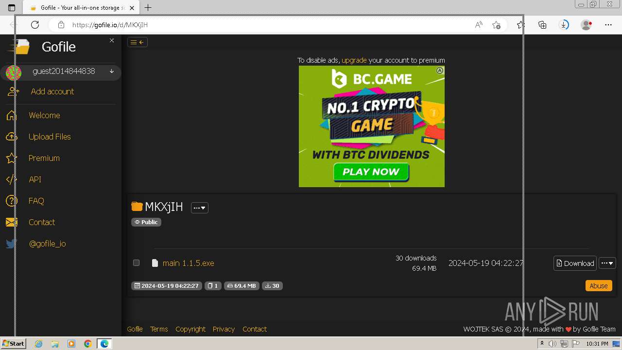Viewport: 622px width, 350px height.
Task: Open the MKXjIH folder options dropdown
Action: pyautogui.click(x=200, y=208)
